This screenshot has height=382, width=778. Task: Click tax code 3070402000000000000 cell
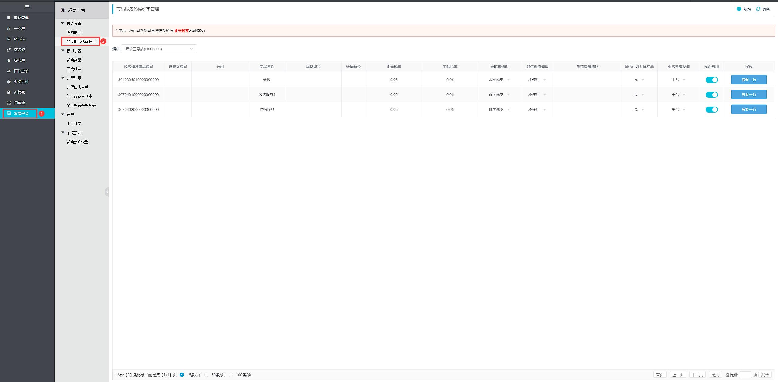(x=138, y=110)
